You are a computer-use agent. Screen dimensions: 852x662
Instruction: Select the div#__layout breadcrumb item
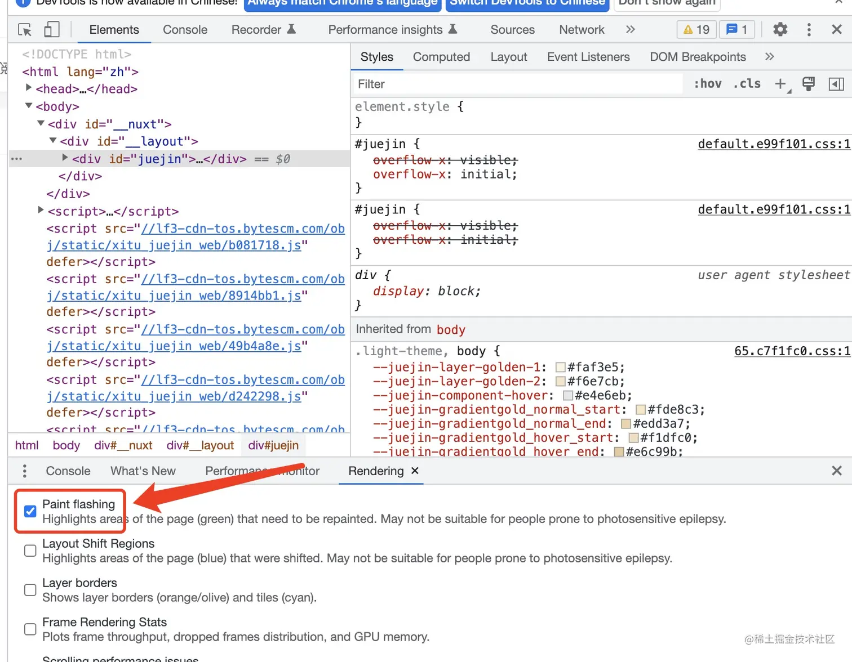pyautogui.click(x=200, y=445)
